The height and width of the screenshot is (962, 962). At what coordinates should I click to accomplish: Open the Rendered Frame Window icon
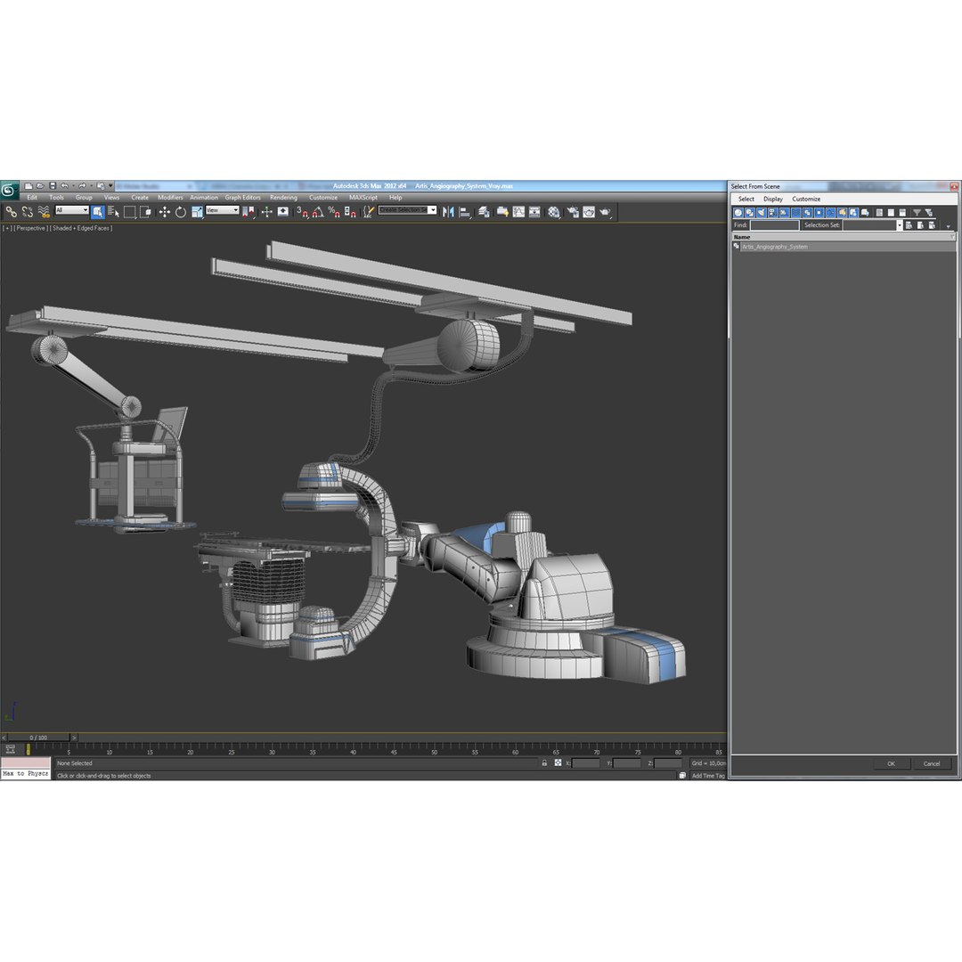589,212
